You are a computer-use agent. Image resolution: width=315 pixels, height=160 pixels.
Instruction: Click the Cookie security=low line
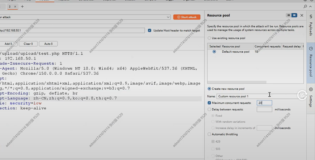[x=21, y=103]
